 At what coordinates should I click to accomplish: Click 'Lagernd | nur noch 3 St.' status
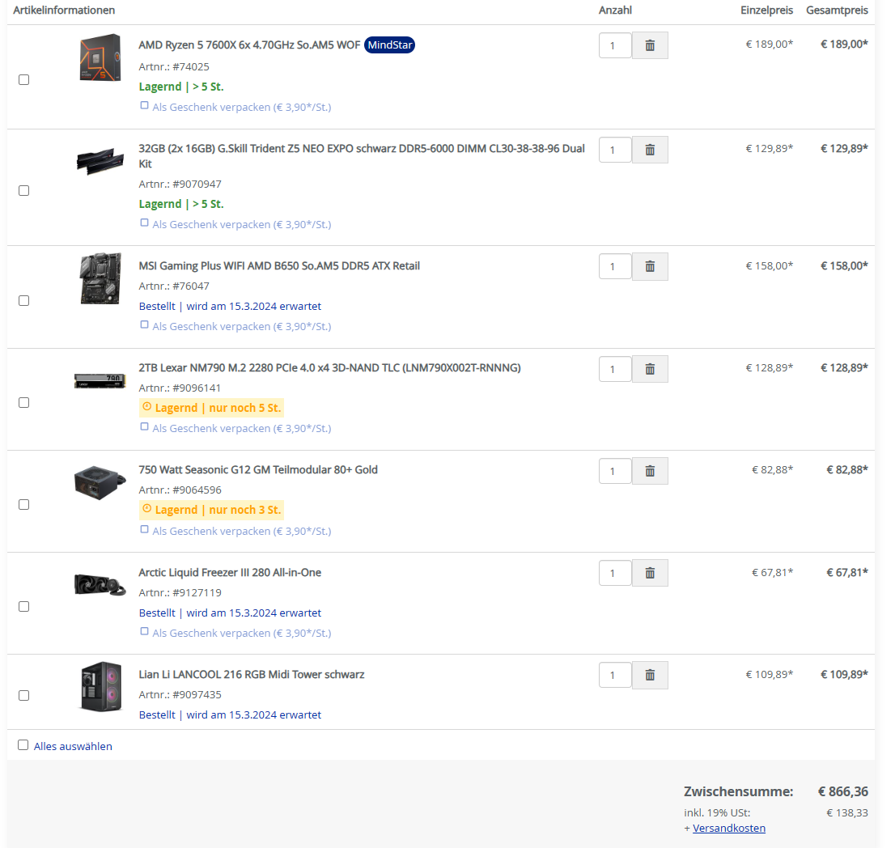pyautogui.click(x=211, y=510)
